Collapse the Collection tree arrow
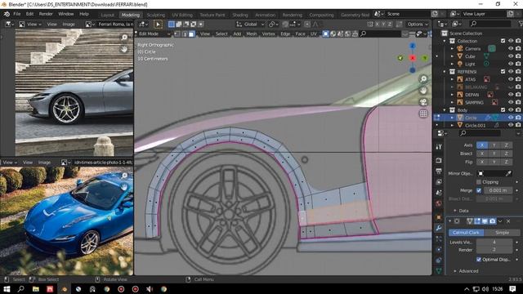The image size is (523, 294). coord(445,41)
